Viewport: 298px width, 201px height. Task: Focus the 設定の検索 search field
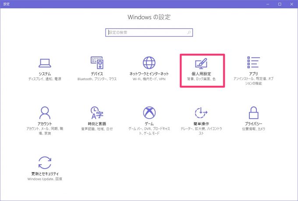149,32
